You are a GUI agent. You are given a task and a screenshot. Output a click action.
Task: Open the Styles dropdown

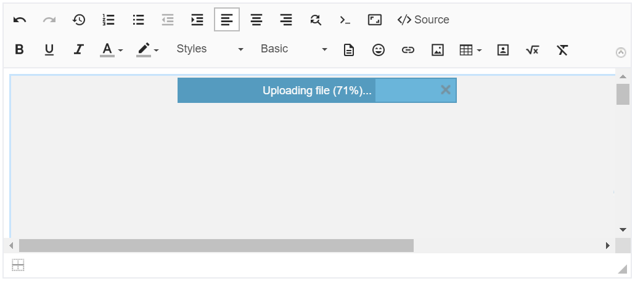(210, 49)
